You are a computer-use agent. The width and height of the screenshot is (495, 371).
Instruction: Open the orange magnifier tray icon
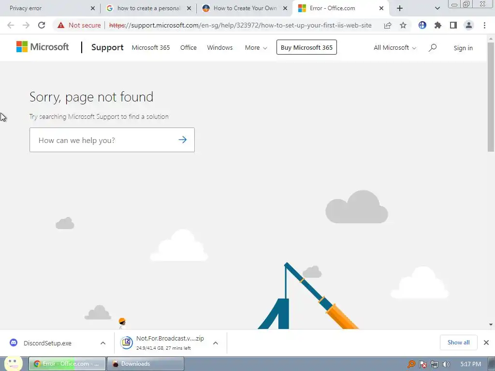click(411, 364)
